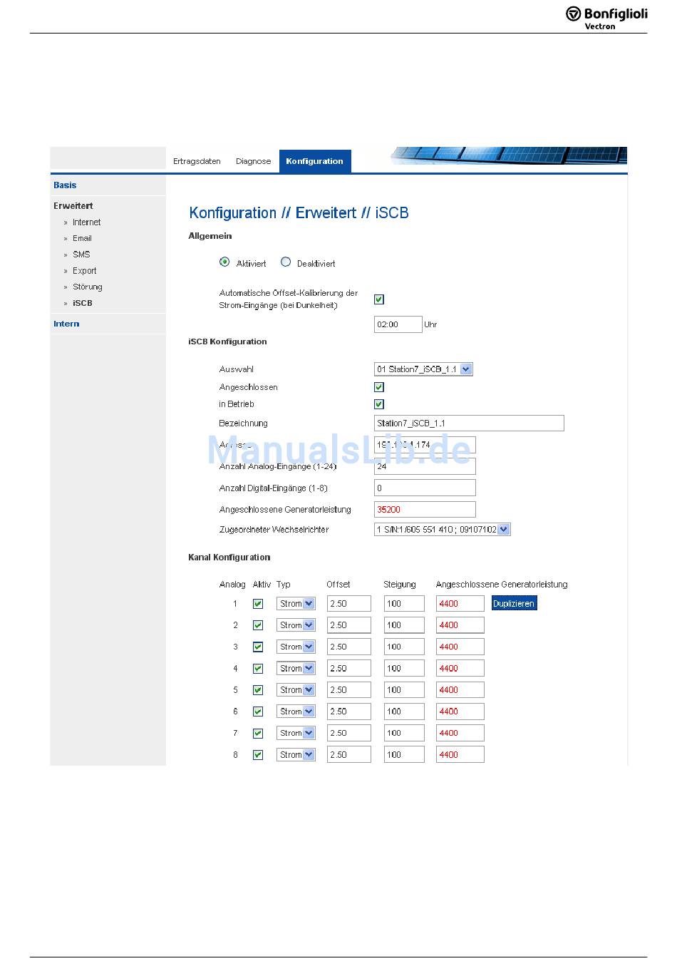
Task: Select the Aktiviert radio button
Action: [224, 262]
